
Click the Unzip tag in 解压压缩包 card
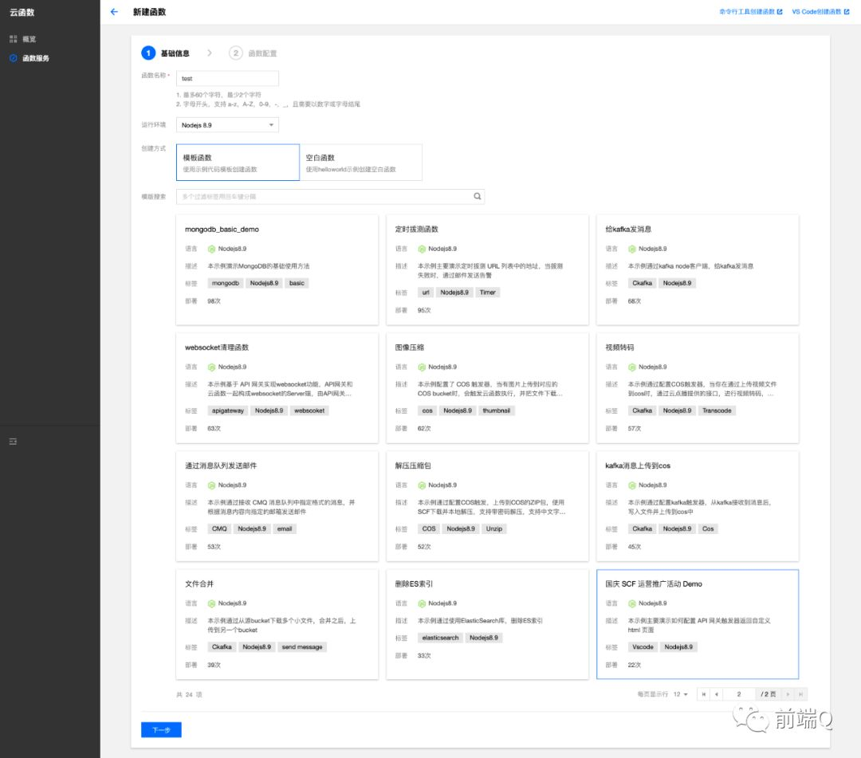[494, 529]
